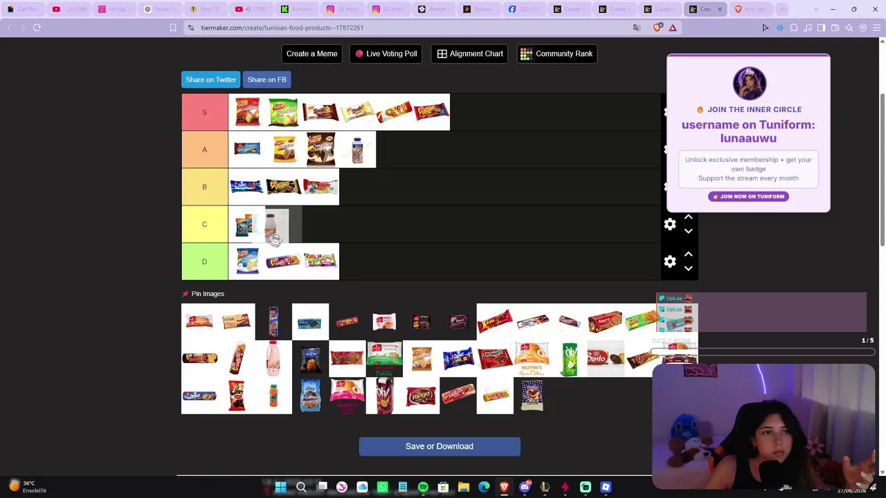Select the C tier label cell
The width and height of the screenshot is (886, 498).
[204, 224]
